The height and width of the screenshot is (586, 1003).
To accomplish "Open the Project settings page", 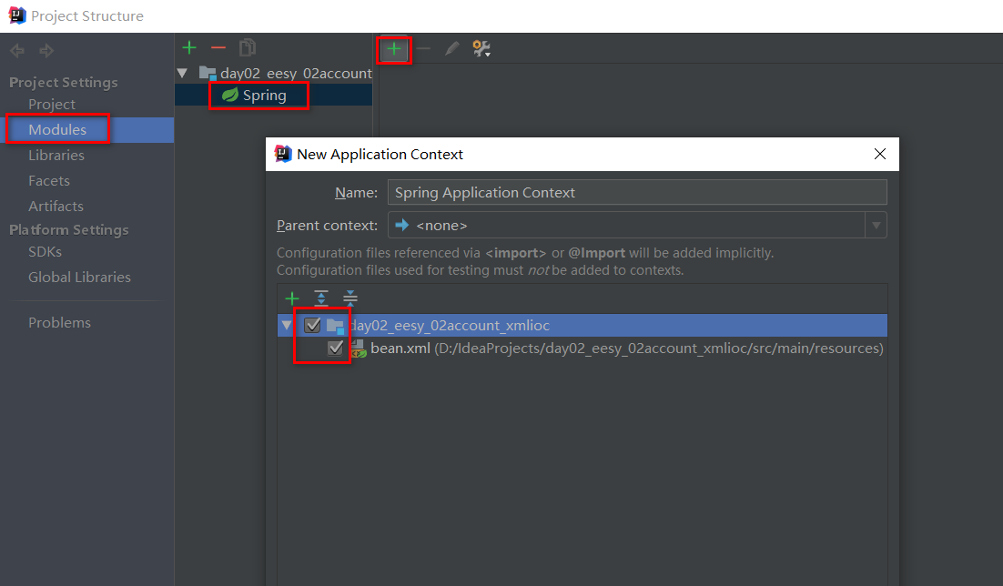I will point(52,105).
